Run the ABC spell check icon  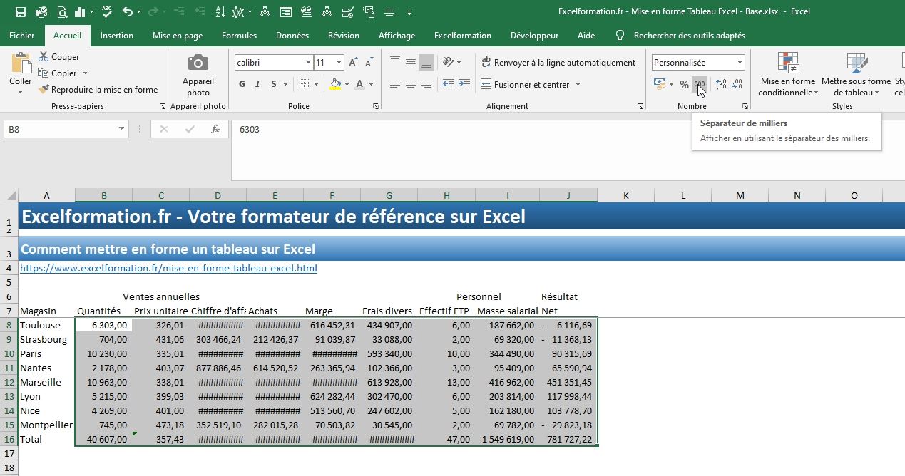107,12
